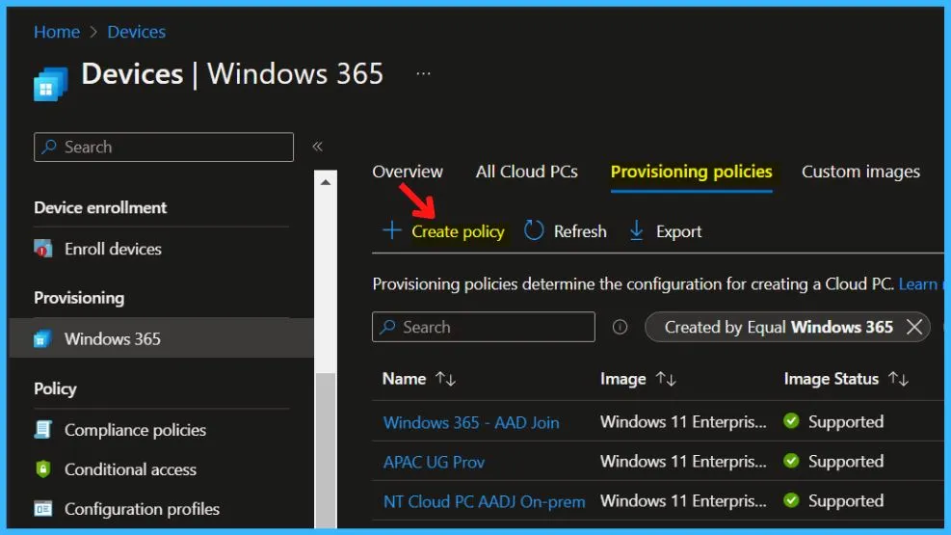
Task: Open the Windows 365 - AAD Join policy
Action: [471, 422]
